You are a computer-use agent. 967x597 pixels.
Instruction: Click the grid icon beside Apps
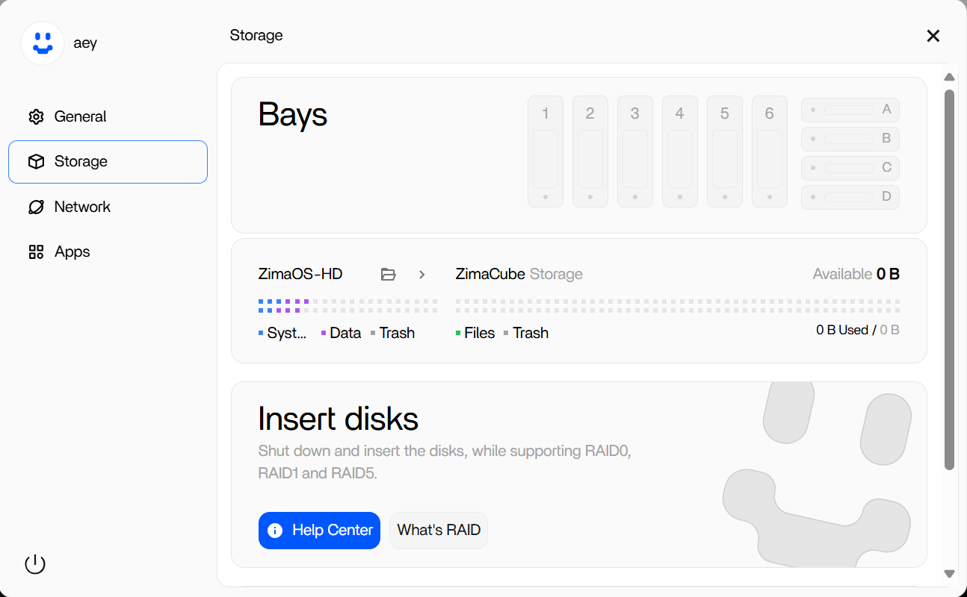[x=36, y=252]
